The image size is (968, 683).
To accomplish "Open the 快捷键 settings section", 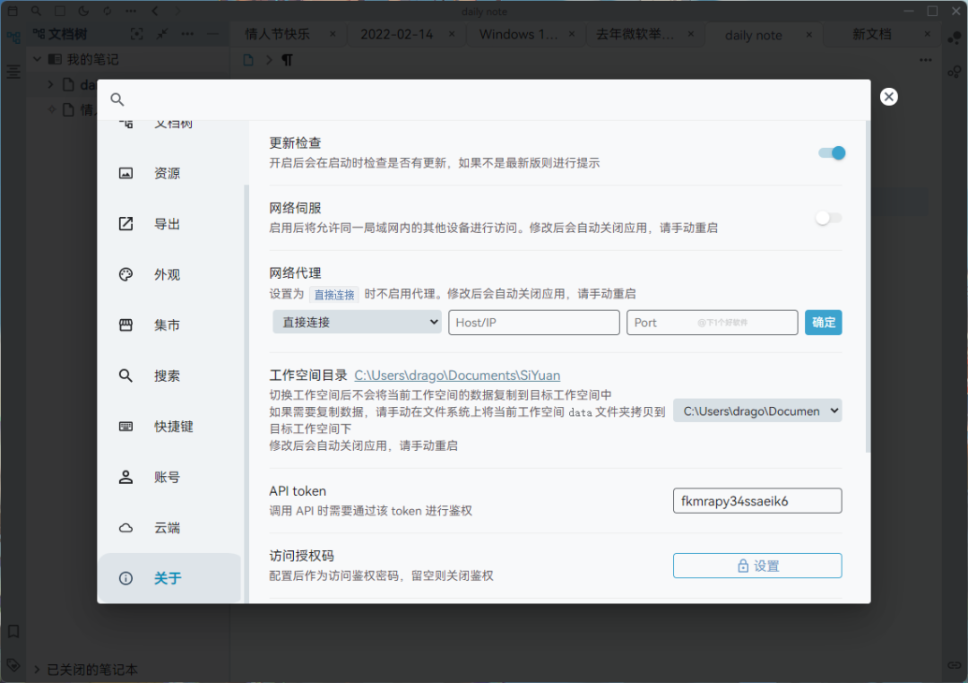I will point(173,427).
